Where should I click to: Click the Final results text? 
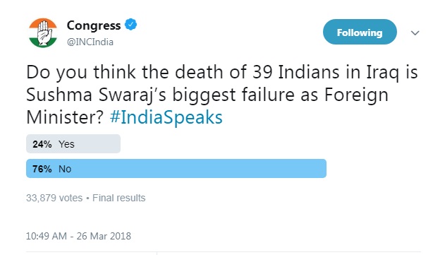pyautogui.click(x=119, y=198)
